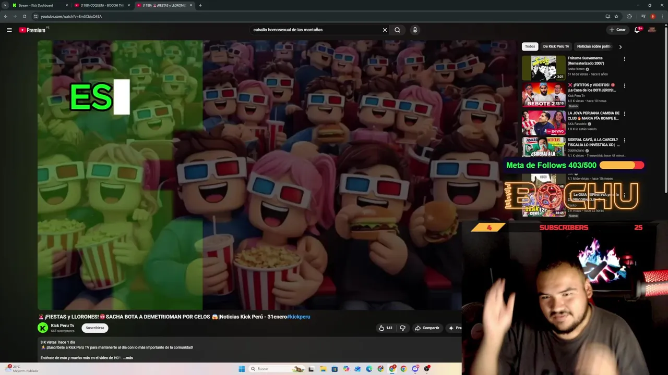Open the Chrome profile icon

tap(652, 16)
